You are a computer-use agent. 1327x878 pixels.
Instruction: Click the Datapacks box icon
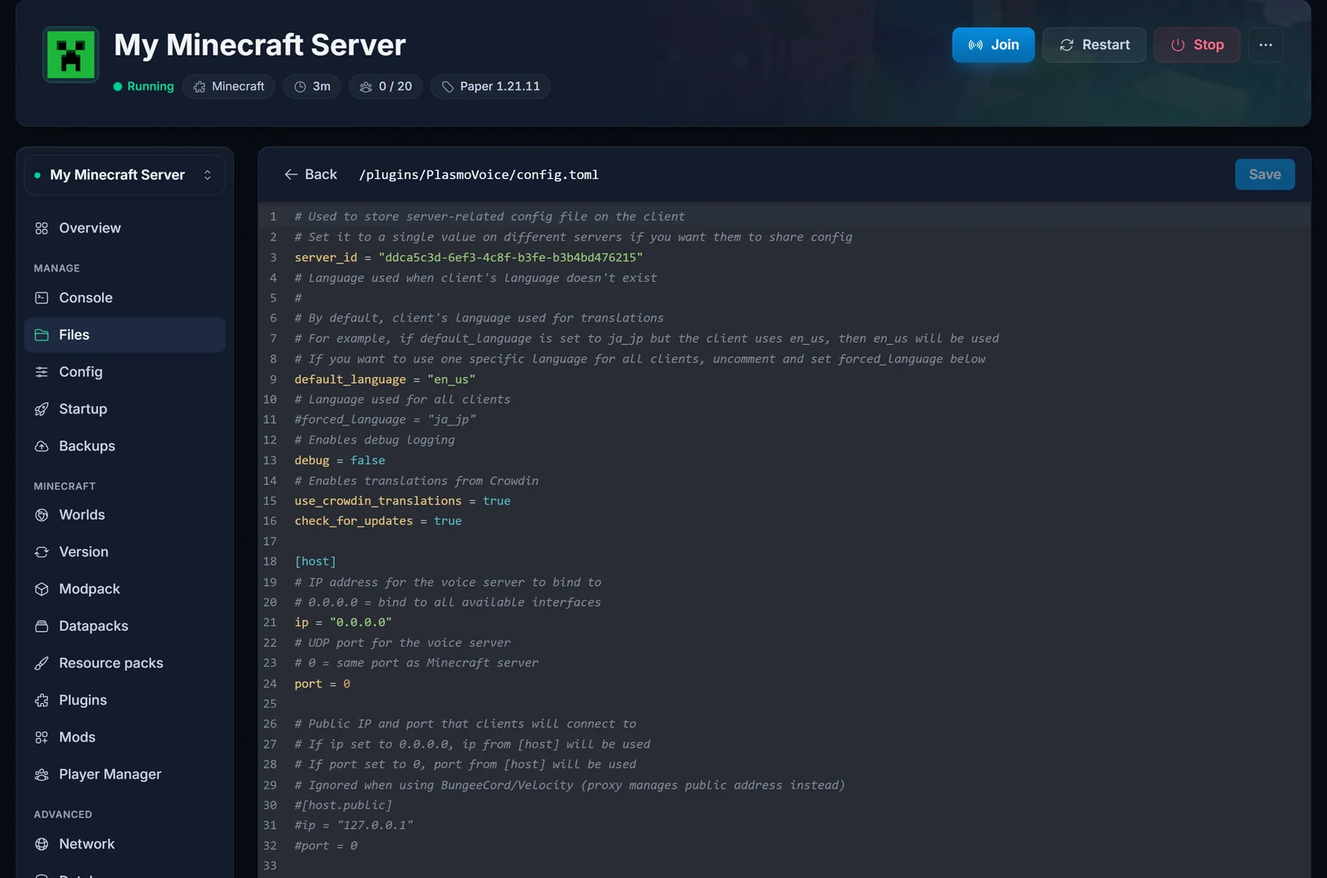(x=41, y=626)
